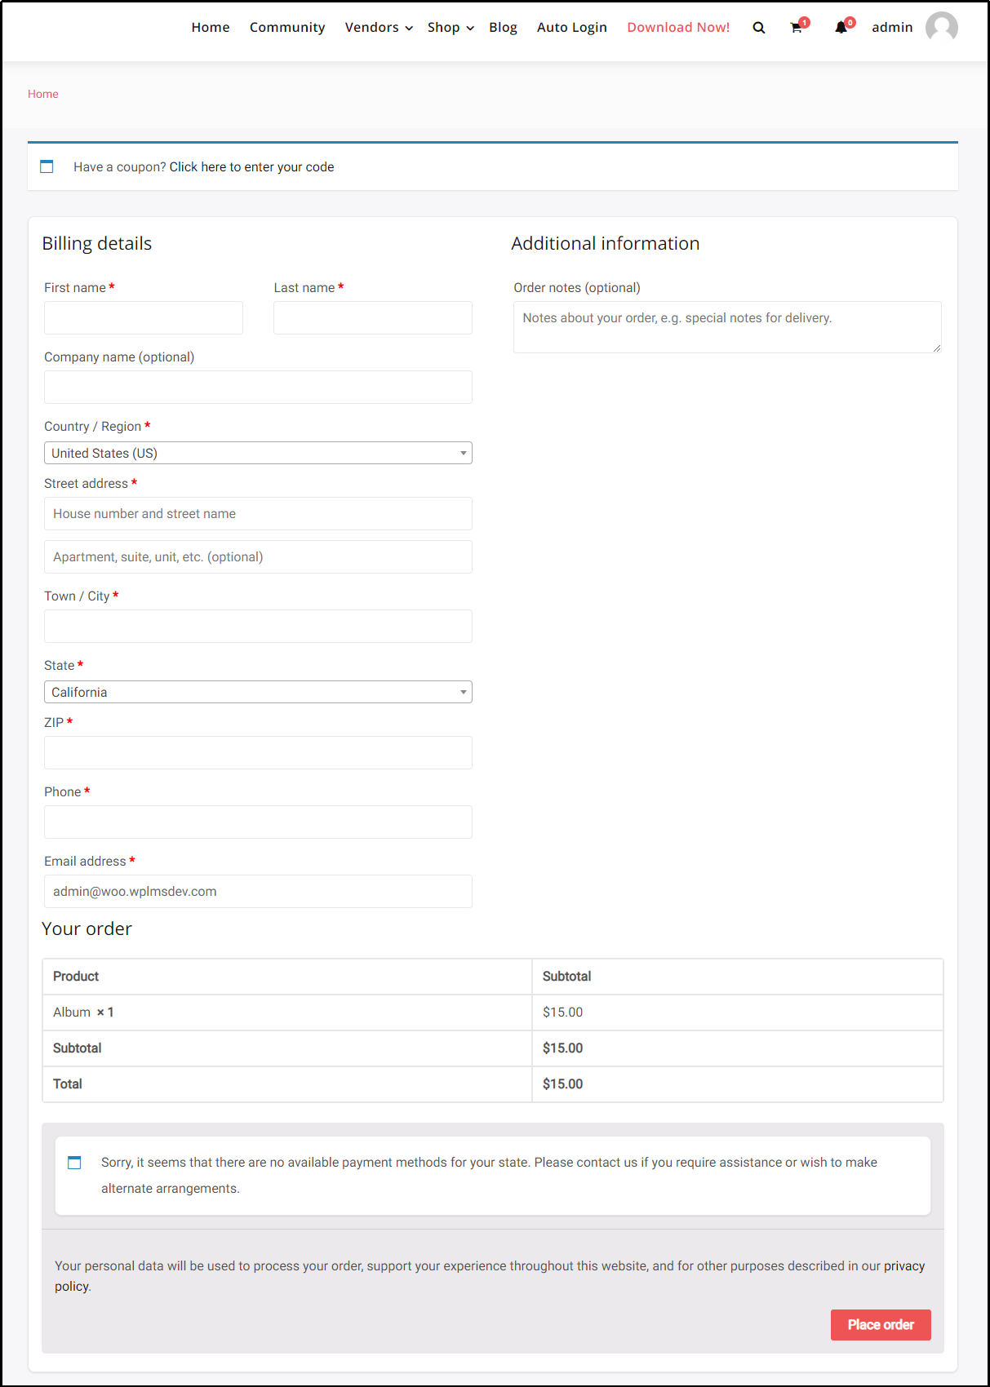
Task: Focus the Phone field
Action: tap(258, 822)
